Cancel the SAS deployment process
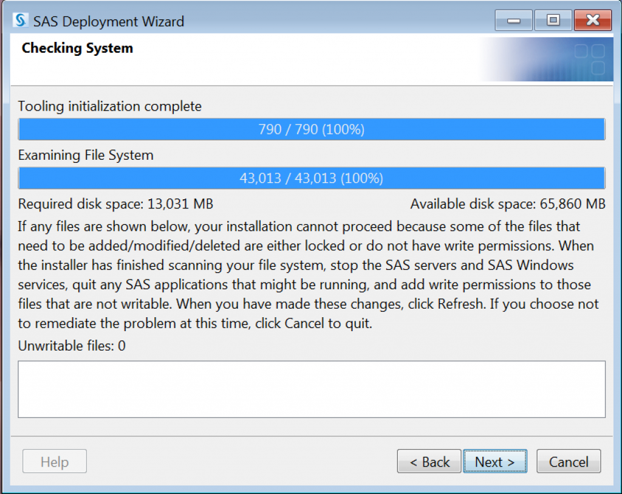 pyautogui.click(x=569, y=461)
